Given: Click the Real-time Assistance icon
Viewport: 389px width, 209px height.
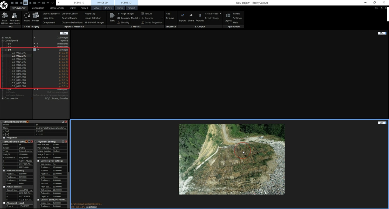Looking at the screenshot, I should pyautogui.click(x=15, y=17).
